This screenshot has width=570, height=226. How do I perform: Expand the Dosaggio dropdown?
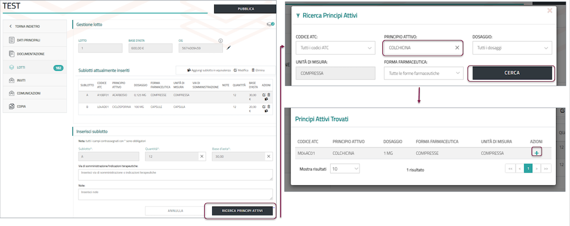coord(512,48)
